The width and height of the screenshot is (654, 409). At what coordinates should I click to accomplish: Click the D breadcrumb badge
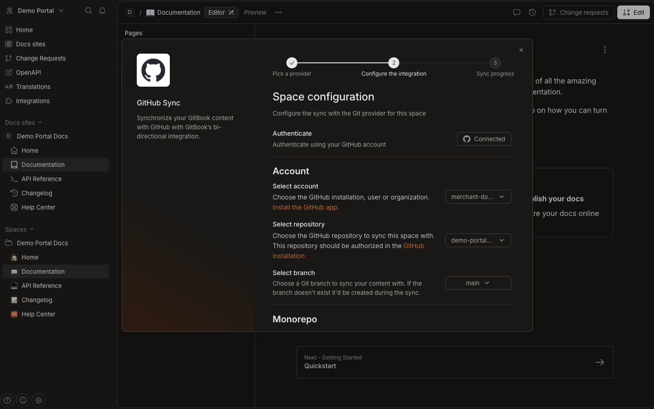130,12
